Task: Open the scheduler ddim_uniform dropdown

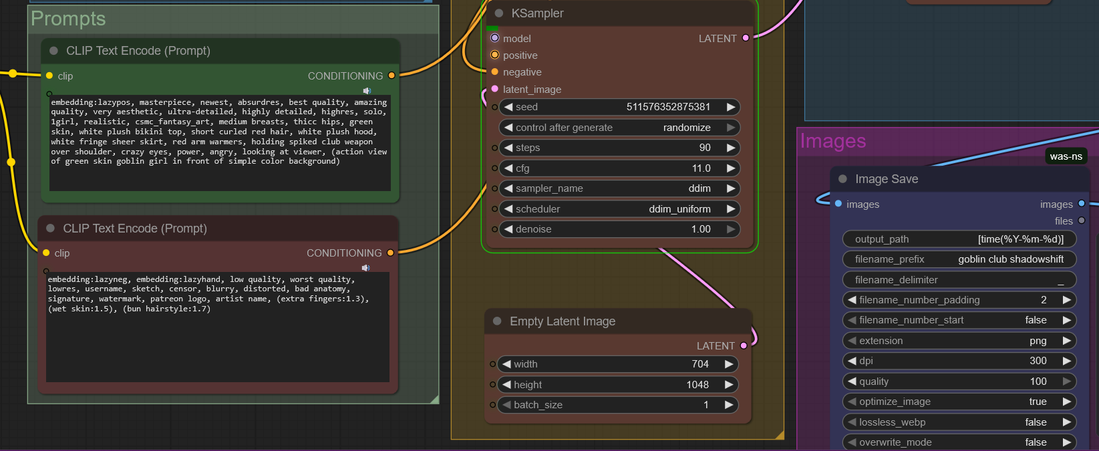Action: coord(619,209)
